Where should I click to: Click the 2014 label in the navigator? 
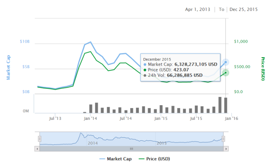point(93,143)
